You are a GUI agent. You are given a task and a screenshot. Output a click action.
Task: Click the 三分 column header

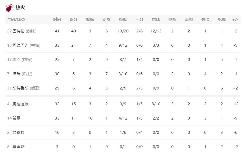[139, 19]
